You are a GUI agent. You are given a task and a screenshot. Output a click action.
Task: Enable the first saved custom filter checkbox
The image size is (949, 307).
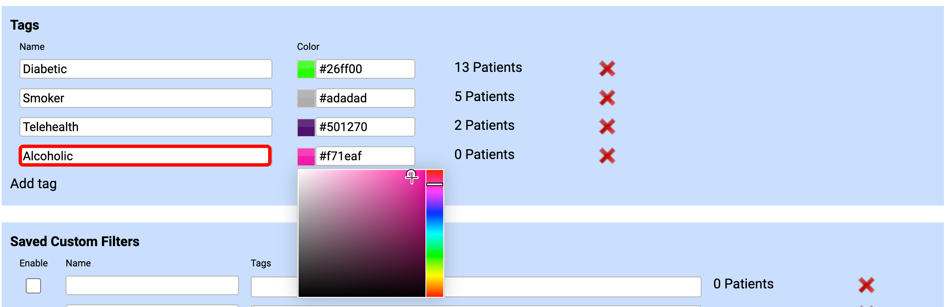click(33, 285)
